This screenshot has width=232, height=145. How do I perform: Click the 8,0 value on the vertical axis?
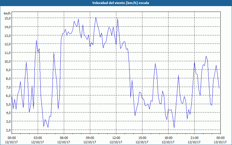(8, 78)
